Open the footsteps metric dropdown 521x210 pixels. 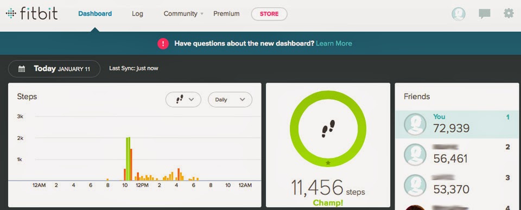click(183, 99)
